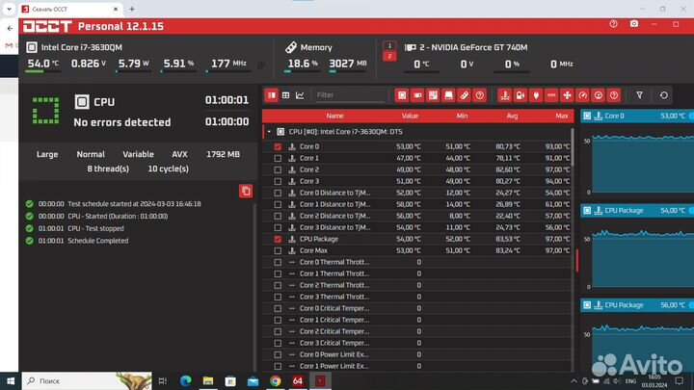Open the browser tab search dropdown arrow
The image size is (694, 390).
pyautogui.click(x=9, y=9)
